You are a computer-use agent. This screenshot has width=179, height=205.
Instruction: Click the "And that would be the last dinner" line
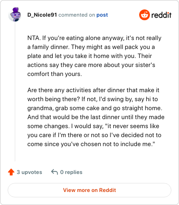pos(96,117)
